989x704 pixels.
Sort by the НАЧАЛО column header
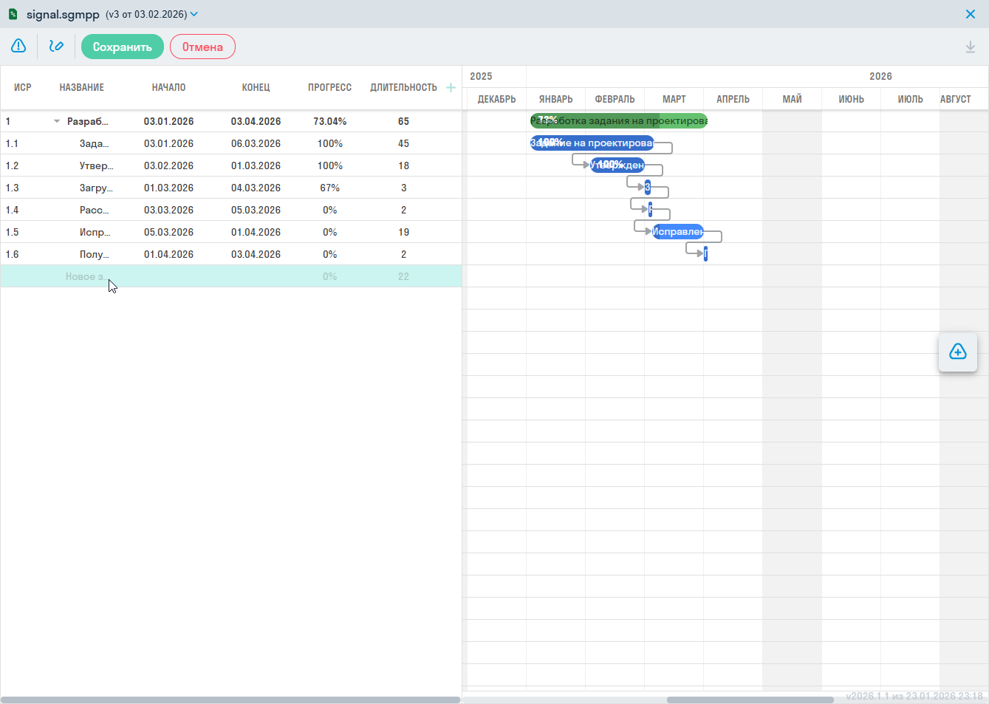[x=168, y=87]
